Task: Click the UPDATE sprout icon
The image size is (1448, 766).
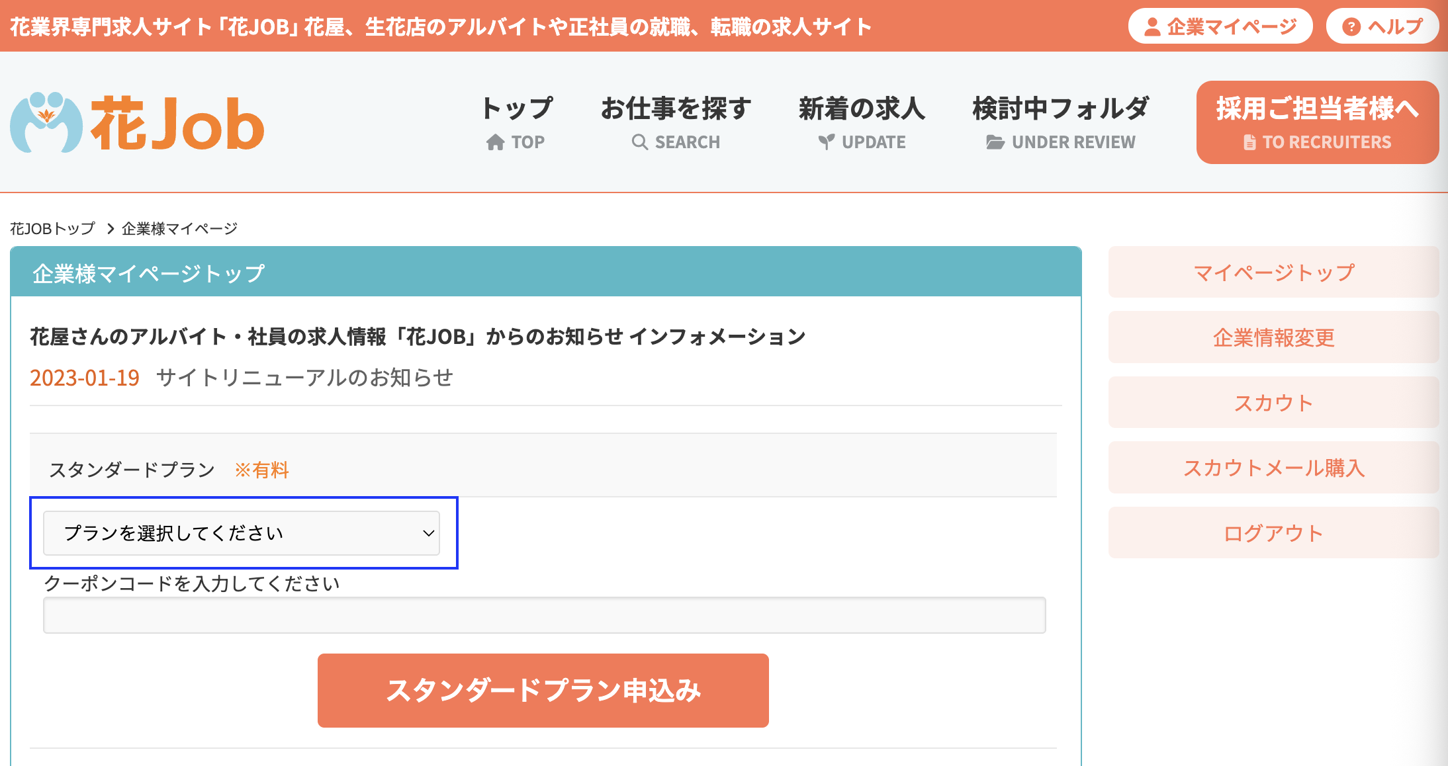Action: coord(826,142)
